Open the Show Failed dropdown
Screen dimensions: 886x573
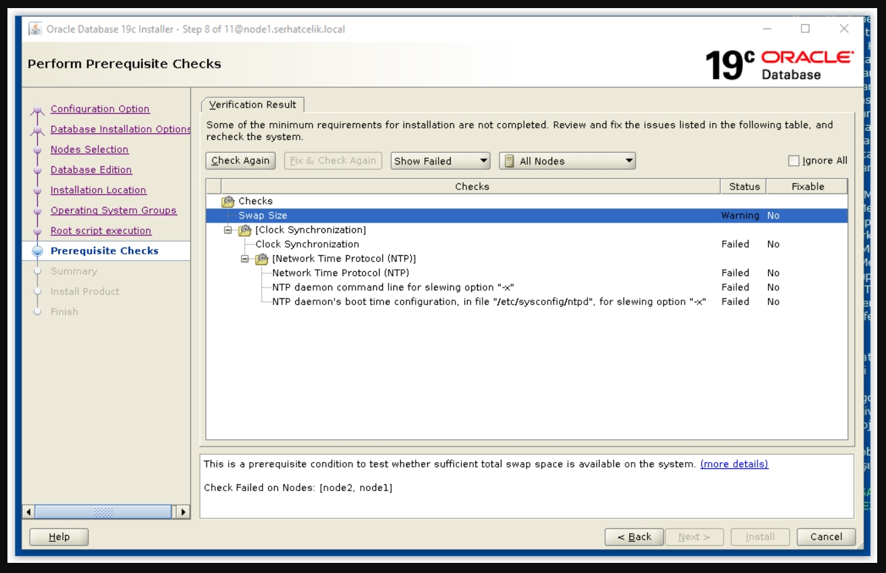point(441,161)
